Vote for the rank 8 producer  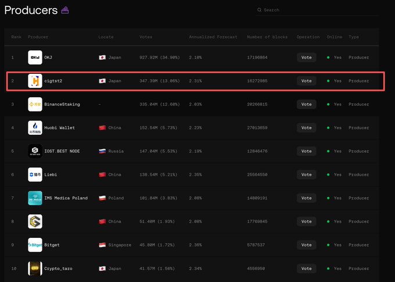pos(306,222)
